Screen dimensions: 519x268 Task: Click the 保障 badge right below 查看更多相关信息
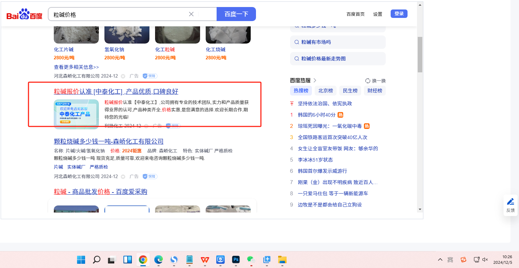(x=150, y=76)
